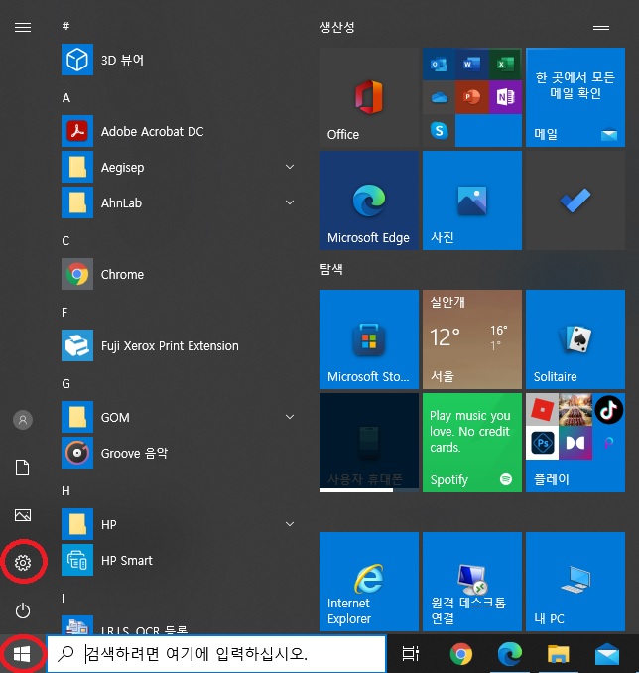The image size is (639, 673).
Task: Jump to the # letter index
Action: [x=65, y=26]
